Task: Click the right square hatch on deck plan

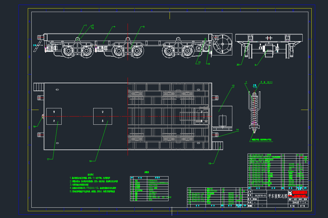Action: click(103, 117)
